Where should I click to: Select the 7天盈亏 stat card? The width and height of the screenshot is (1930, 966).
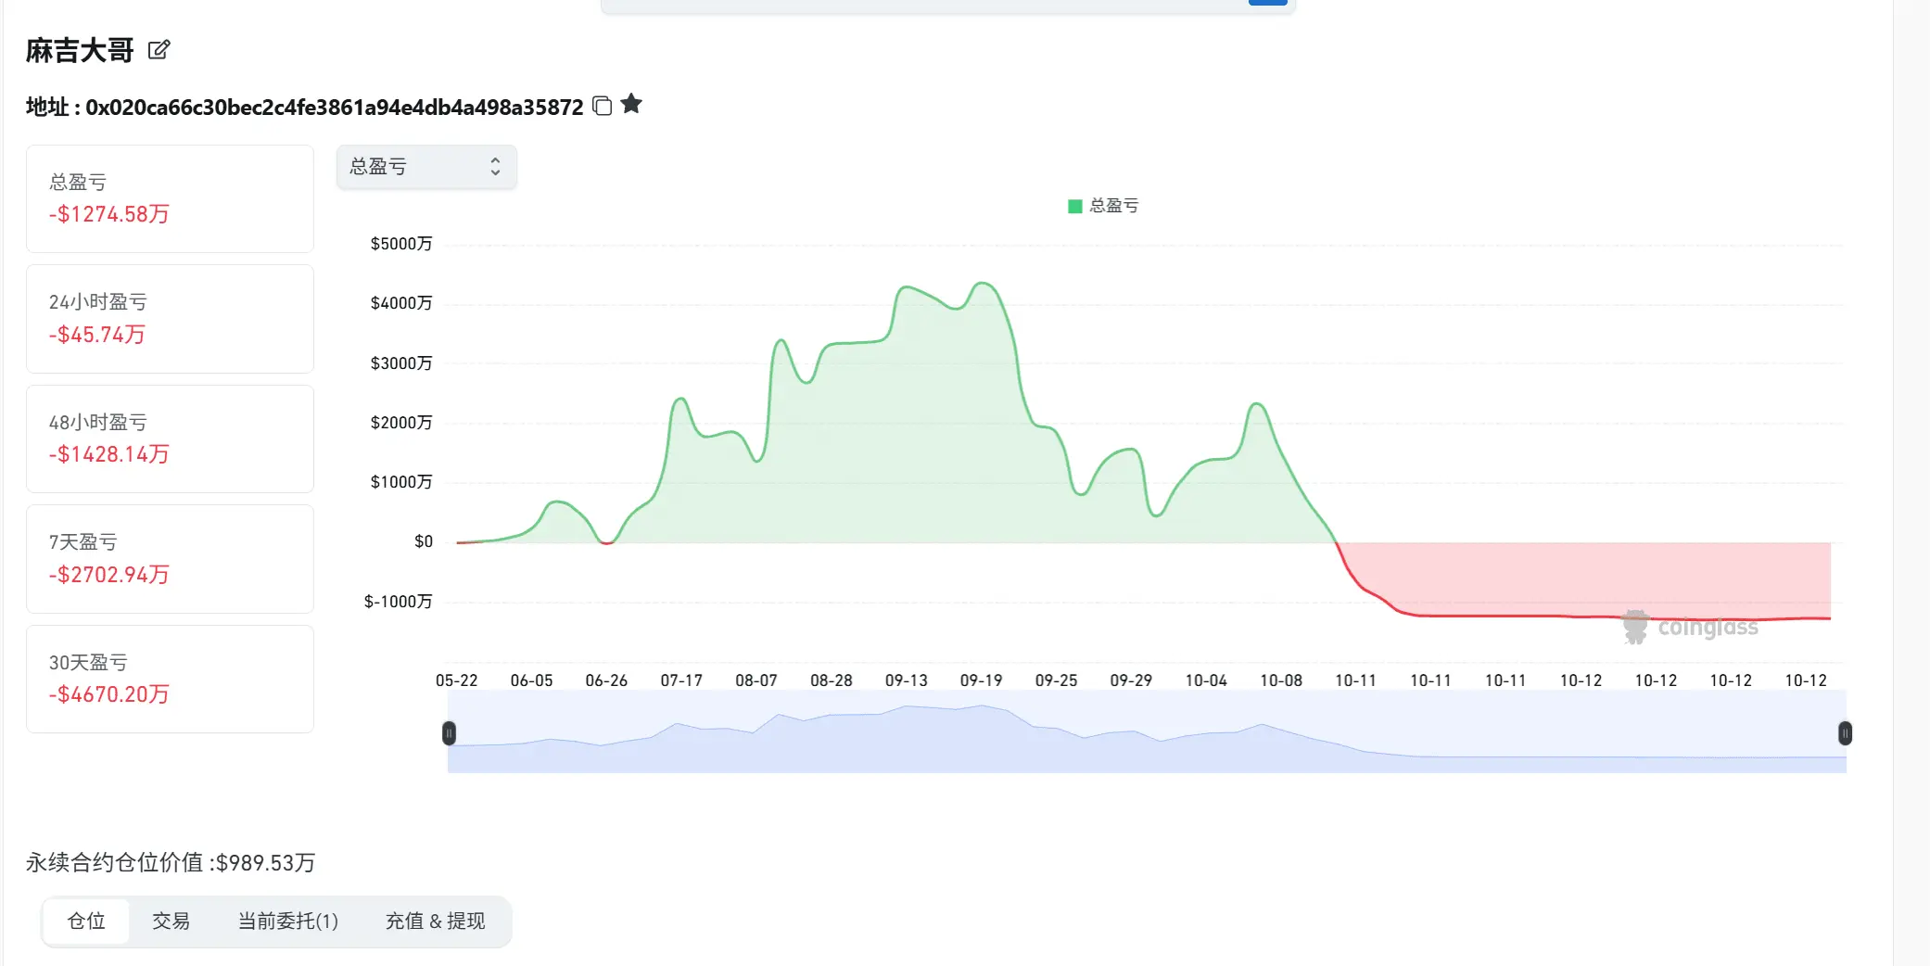pos(170,559)
